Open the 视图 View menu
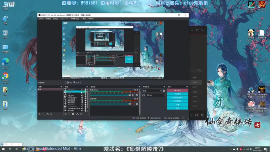270x152 pixels. [55, 19]
